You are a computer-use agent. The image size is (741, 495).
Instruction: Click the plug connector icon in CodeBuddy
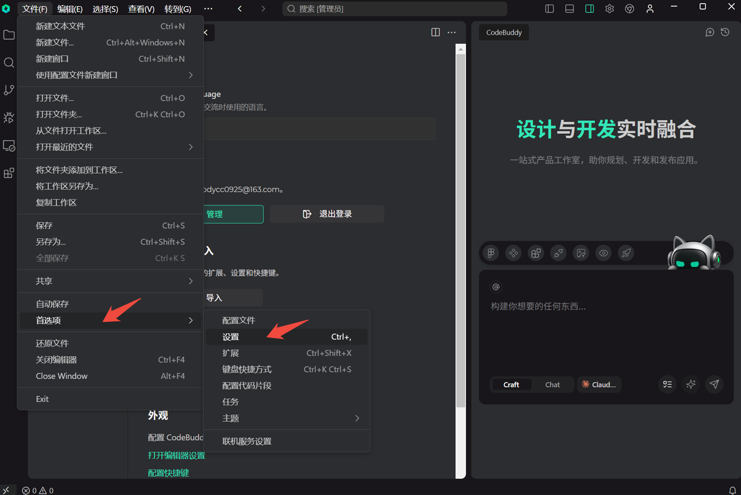[558, 253]
